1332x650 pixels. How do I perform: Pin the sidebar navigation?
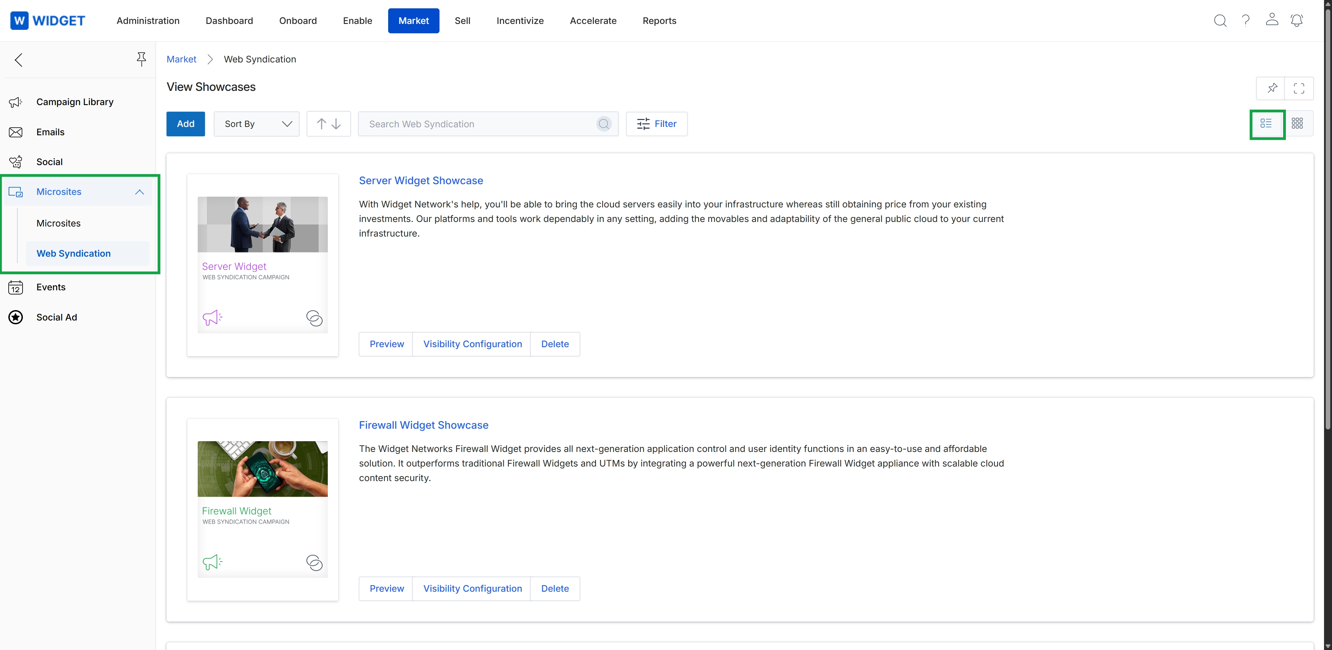(141, 59)
